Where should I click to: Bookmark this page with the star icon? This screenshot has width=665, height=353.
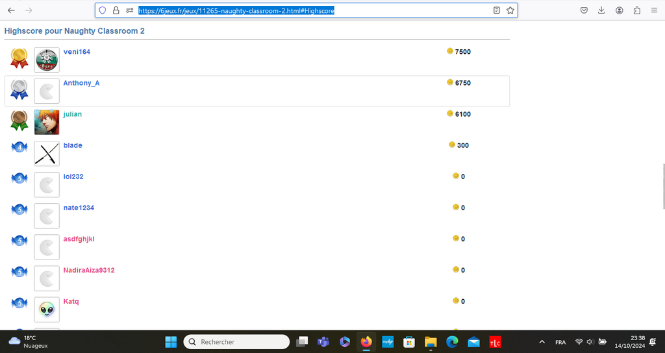click(x=510, y=10)
